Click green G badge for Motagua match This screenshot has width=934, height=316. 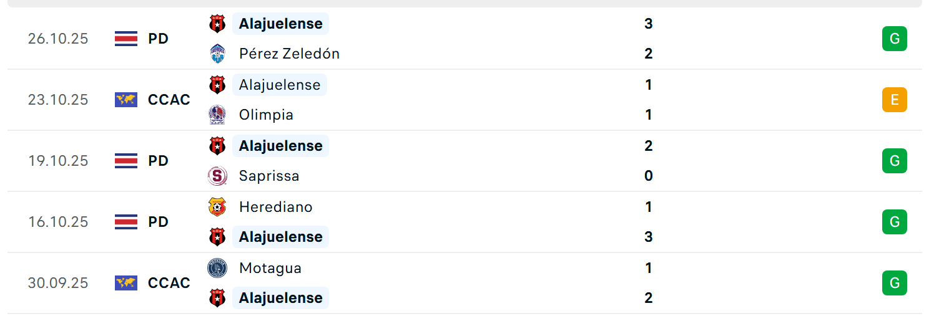coord(894,283)
